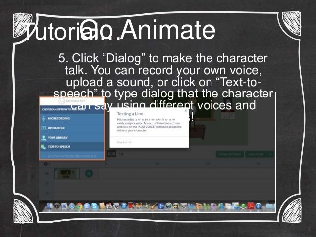Choose the Mic Recording option
316x237 pixels.
pyautogui.click(x=72, y=118)
